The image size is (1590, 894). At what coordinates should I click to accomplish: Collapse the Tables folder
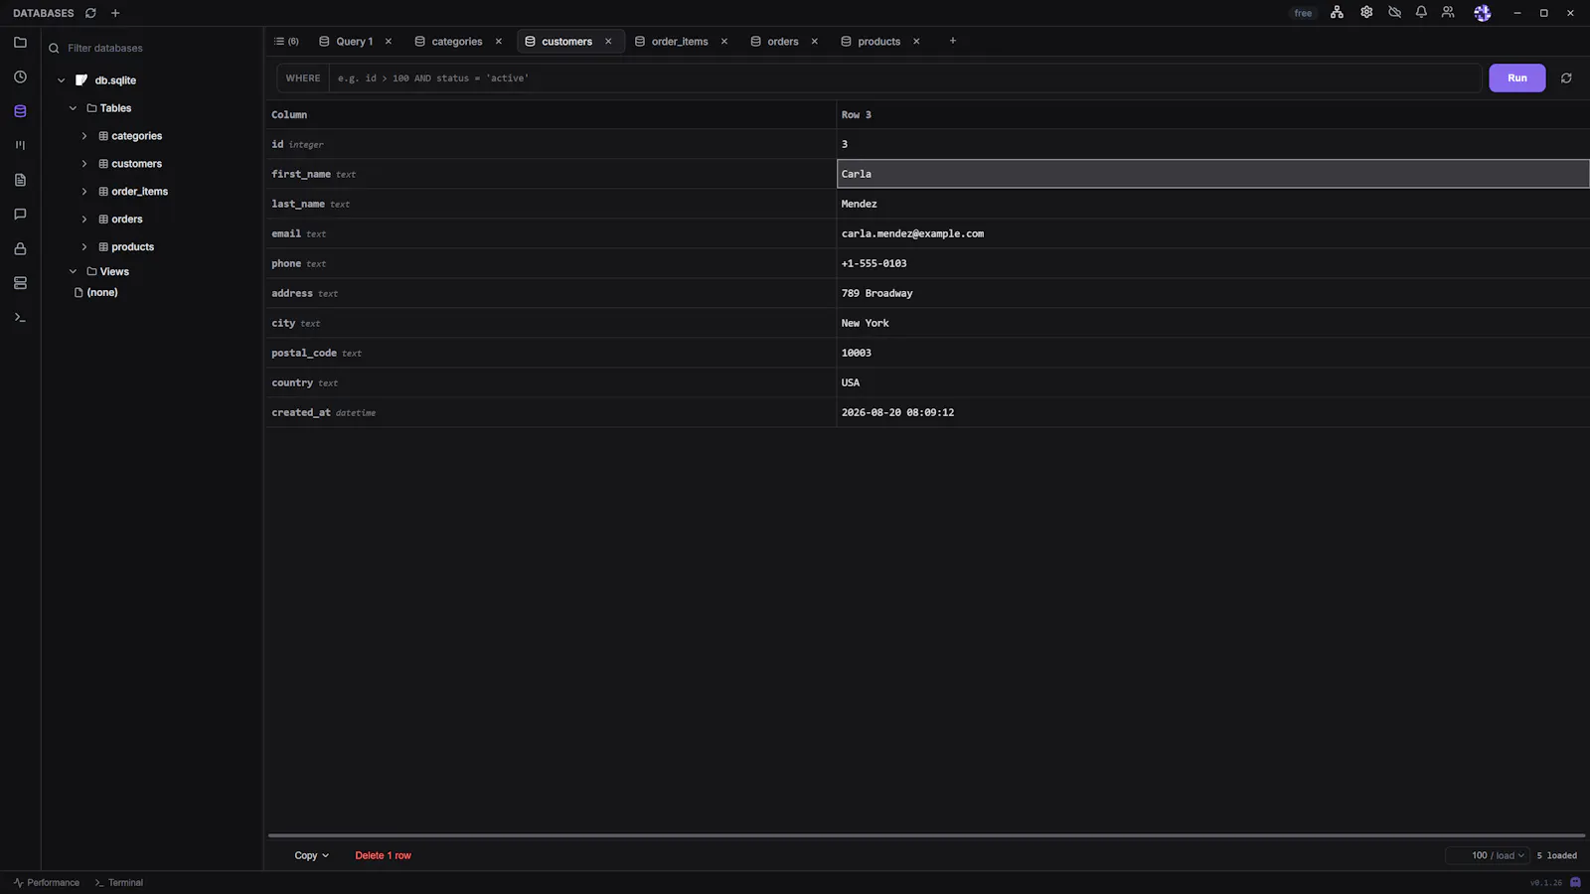pyautogui.click(x=73, y=108)
